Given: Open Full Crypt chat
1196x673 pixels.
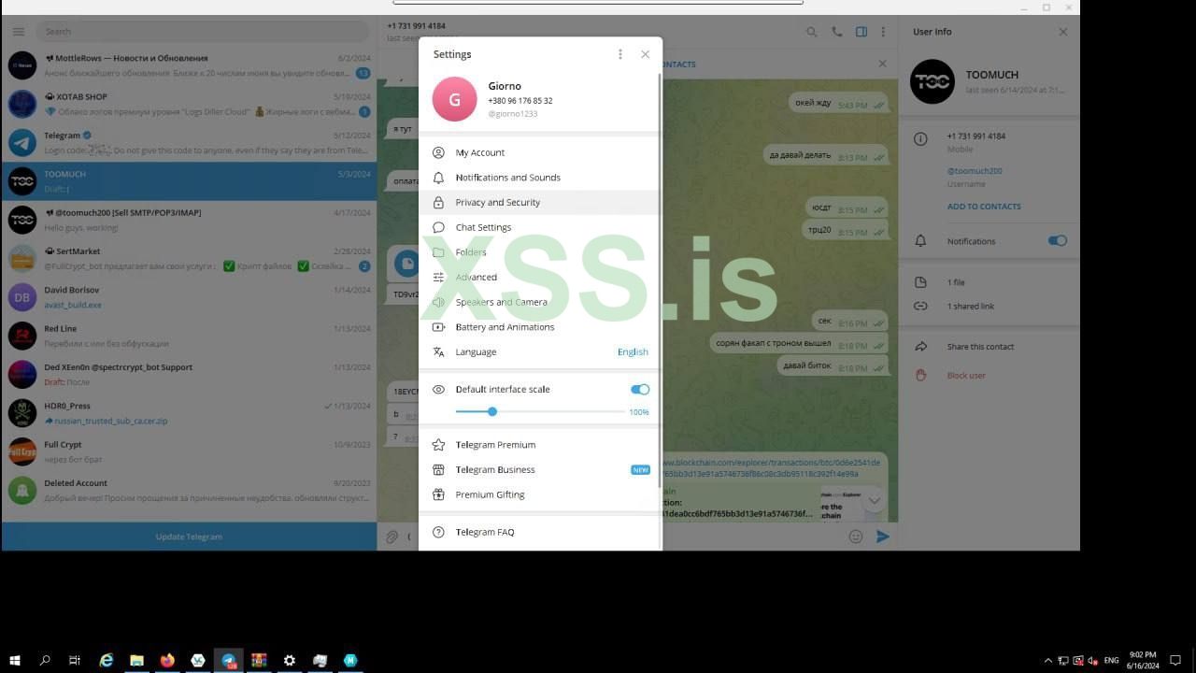Looking at the screenshot, I should pyautogui.click(x=189, y=451).
